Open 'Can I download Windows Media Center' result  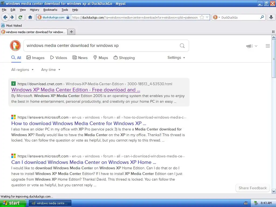[84, 162]
